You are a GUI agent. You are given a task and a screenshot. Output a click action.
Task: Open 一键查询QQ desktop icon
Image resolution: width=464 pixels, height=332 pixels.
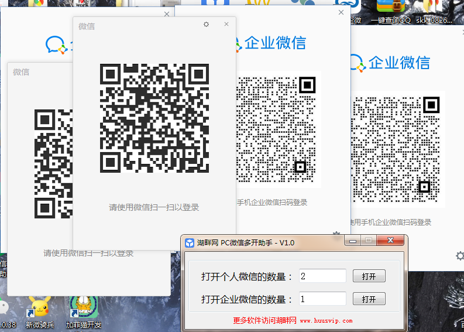[x=391, y=12]
